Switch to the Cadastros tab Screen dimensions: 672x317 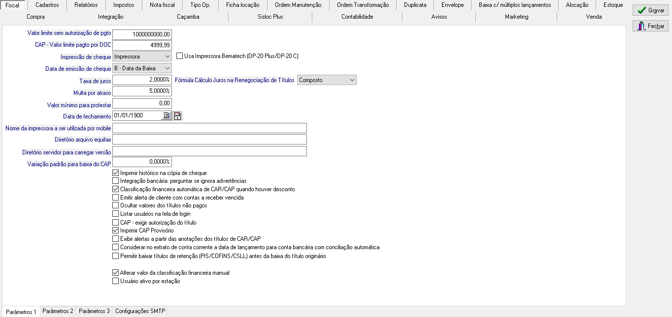pyautogui.click(x=47, y=5)
